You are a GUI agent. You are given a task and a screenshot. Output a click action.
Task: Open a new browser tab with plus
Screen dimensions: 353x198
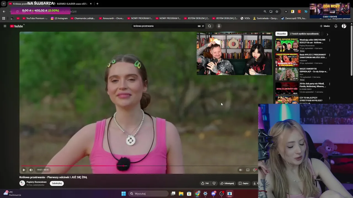click(x=97, y=4)
